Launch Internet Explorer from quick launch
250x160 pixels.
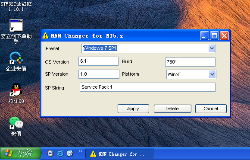pos(60,154)
